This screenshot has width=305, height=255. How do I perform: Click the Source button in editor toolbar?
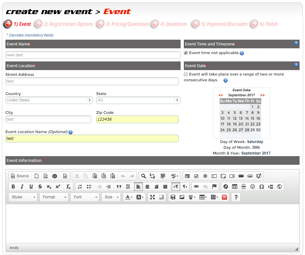[20, 176]
